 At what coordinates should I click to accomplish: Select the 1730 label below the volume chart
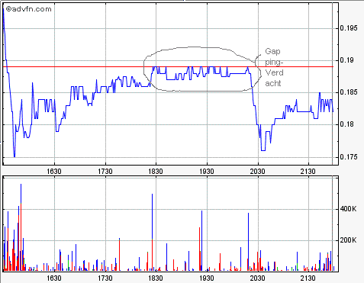click(x=105, y=278)
